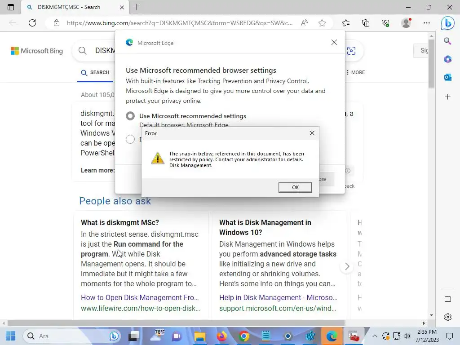Click the vertical scrollbar thumb

point(431,63)
